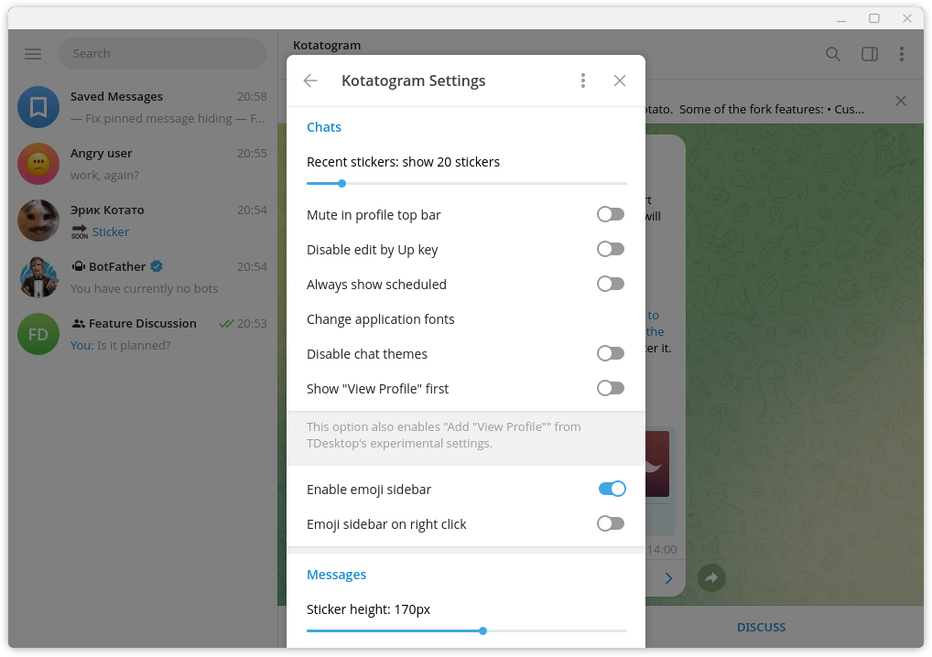Click "work, again?" message preview

coord(104,176)
